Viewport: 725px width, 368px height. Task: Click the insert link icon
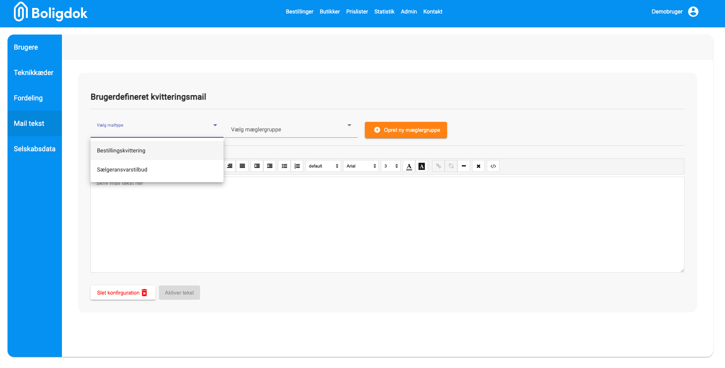[x=438, y=166]
